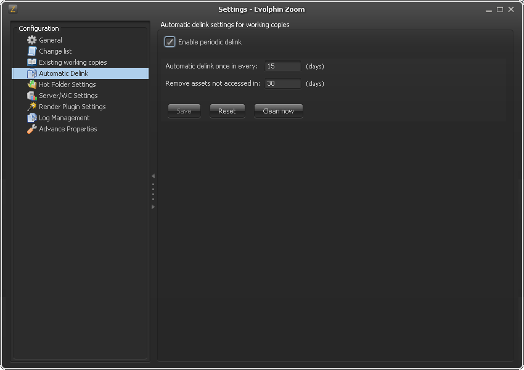Image resolution: width=524 pixels, height=370 pixels.
Task: Disable the Enable periodic delink checkbox
Action: [170, 42]
